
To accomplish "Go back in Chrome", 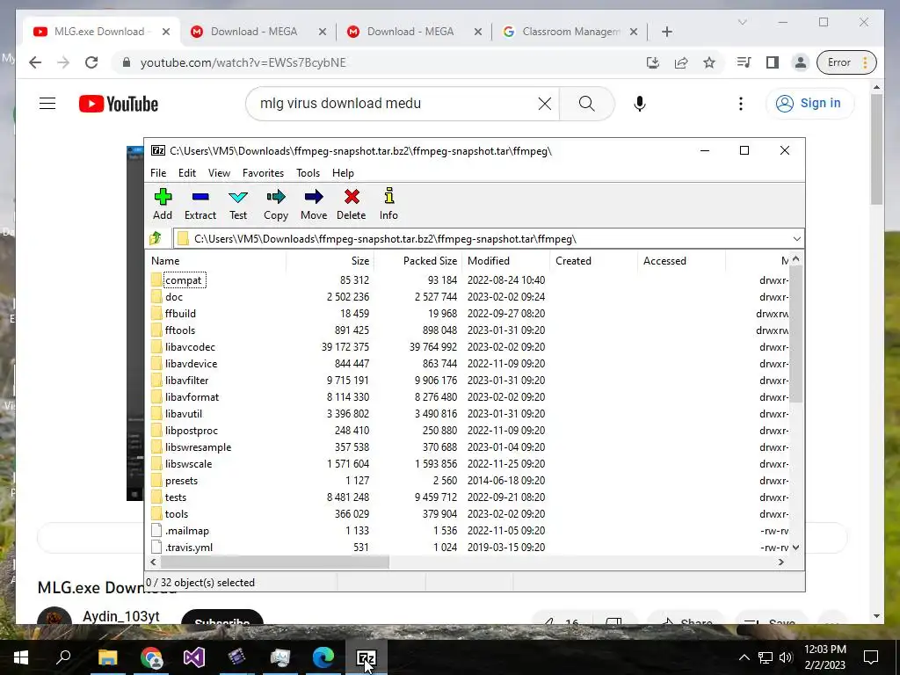I will click(35, 62).
